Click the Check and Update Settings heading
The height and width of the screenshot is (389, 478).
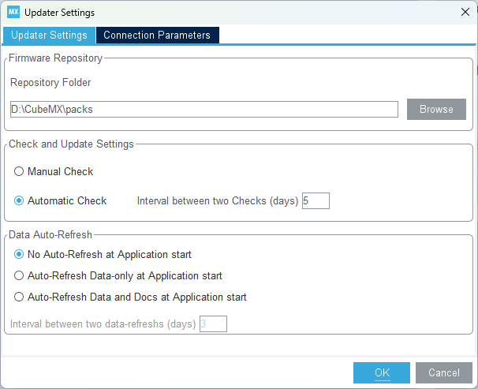click(71, 144)
